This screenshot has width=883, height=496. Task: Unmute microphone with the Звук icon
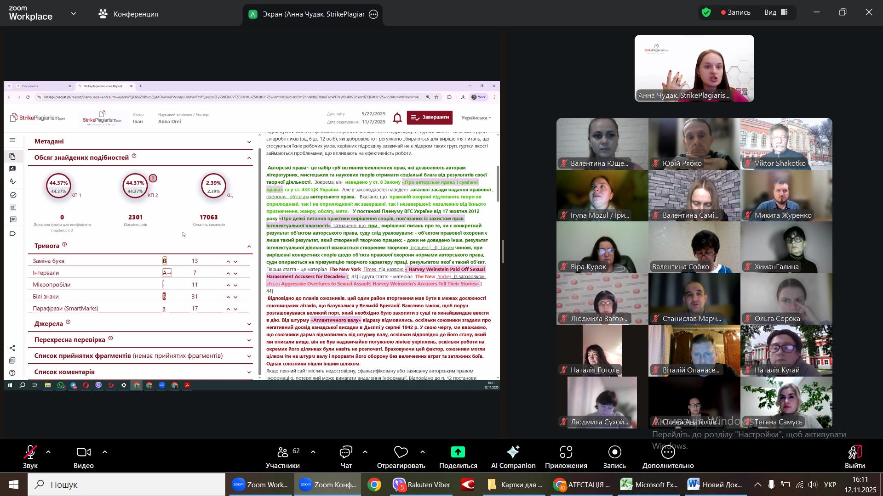click(x=30, y=453)
